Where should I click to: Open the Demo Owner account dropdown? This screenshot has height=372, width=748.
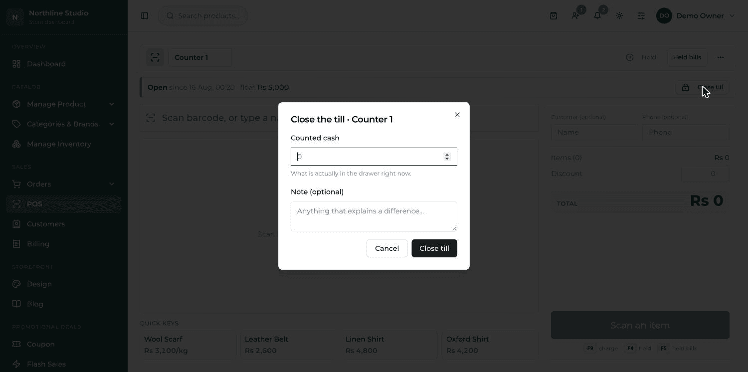click(x=696, y=16)
